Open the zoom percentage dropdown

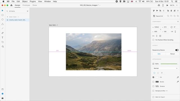click(177, 5)
